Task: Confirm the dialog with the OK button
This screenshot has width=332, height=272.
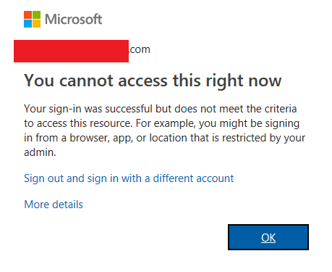Action: point(268,237)
